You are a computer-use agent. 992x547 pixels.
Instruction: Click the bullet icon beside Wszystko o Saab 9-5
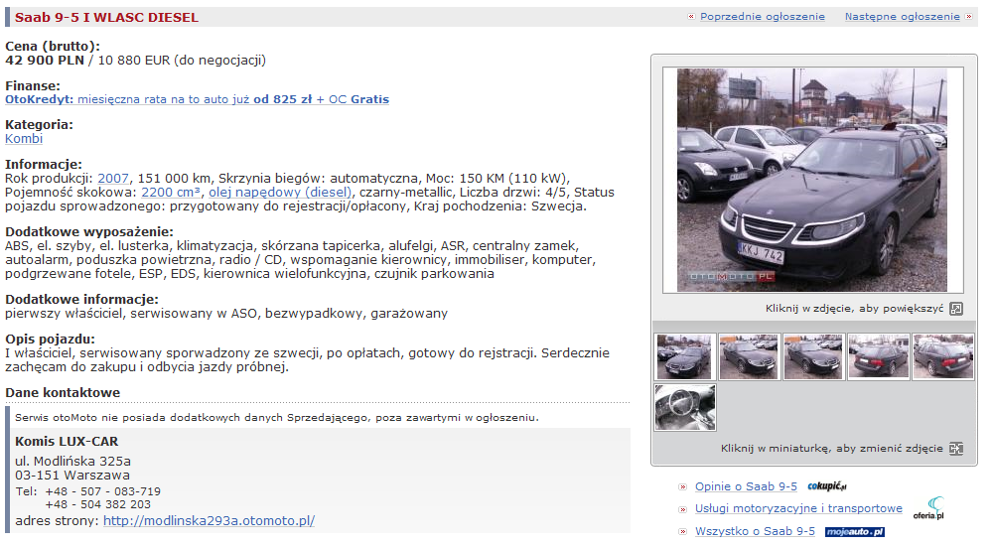click(682, 532)
